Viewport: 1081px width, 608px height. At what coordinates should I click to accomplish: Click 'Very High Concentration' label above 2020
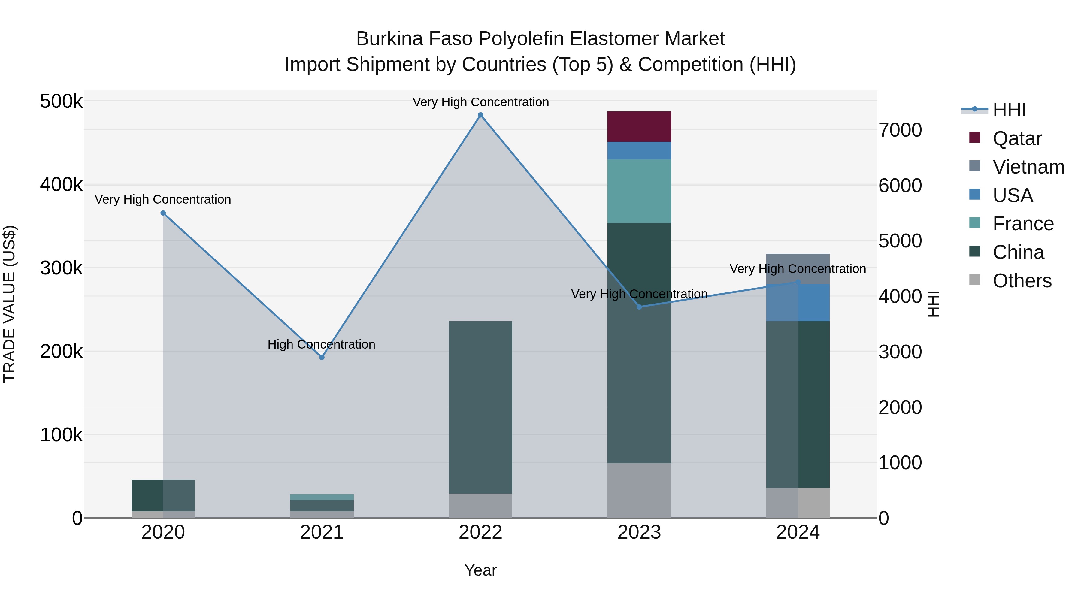[163, 199]
